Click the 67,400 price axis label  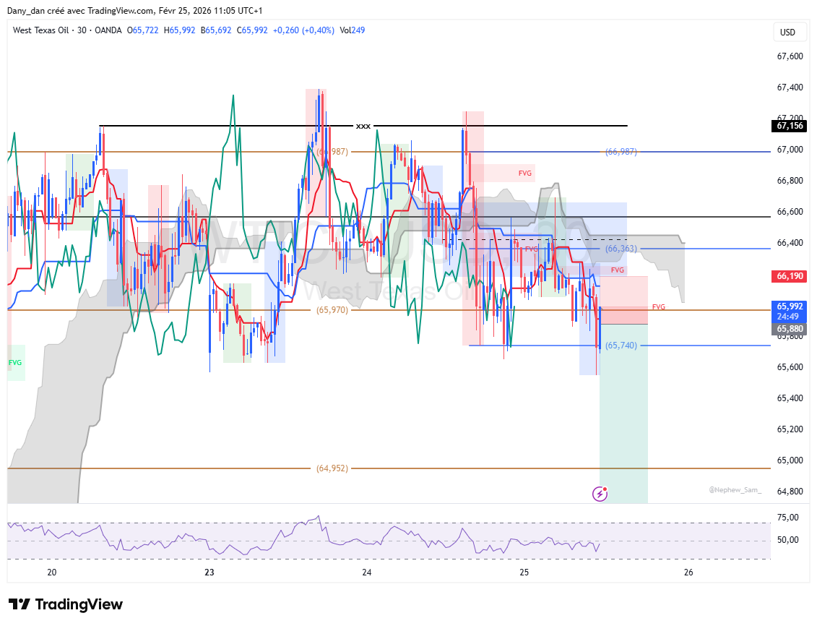click(790, 87)
